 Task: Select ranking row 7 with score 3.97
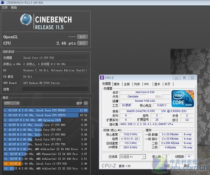pyautogui.click(x=46, y=140)
